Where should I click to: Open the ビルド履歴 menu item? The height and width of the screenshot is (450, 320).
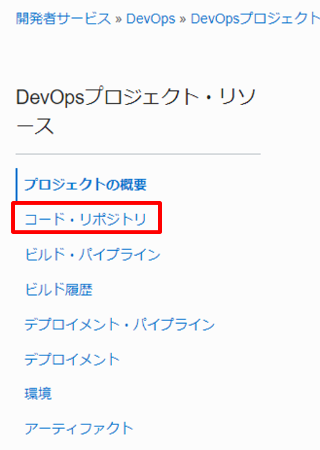(x=59, y=289)
